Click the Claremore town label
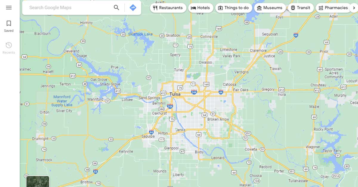358x187 pixels. pyautogui.click(x=258, y=51)
